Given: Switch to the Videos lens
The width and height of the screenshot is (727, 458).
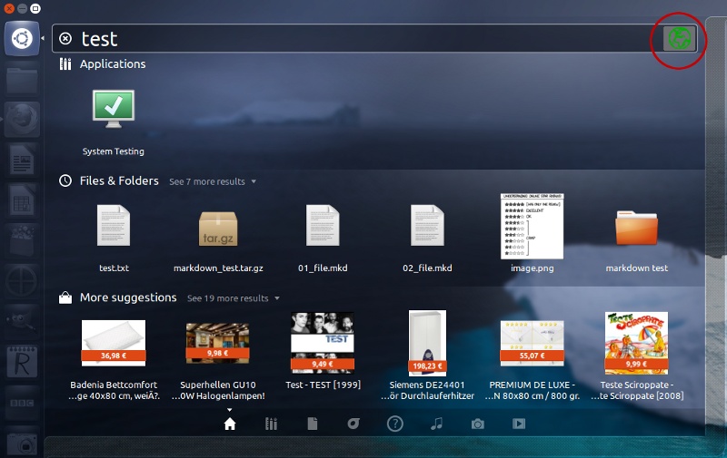Looking at the screenshot, I should pos(519,424).
